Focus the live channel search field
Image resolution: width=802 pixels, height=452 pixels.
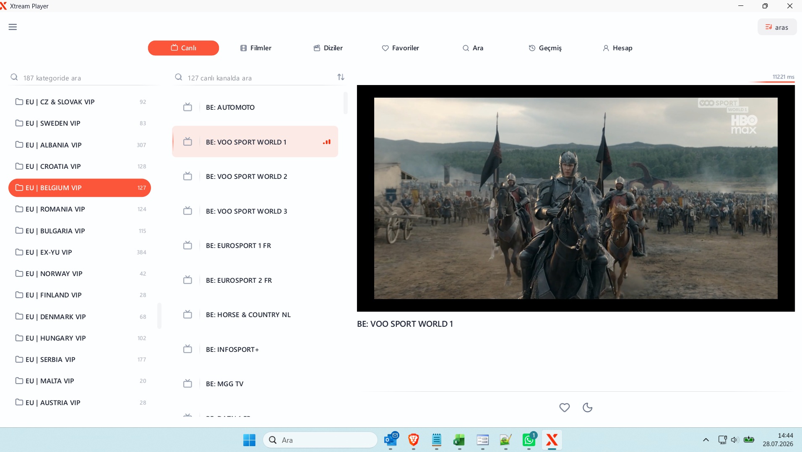(254, 78)
